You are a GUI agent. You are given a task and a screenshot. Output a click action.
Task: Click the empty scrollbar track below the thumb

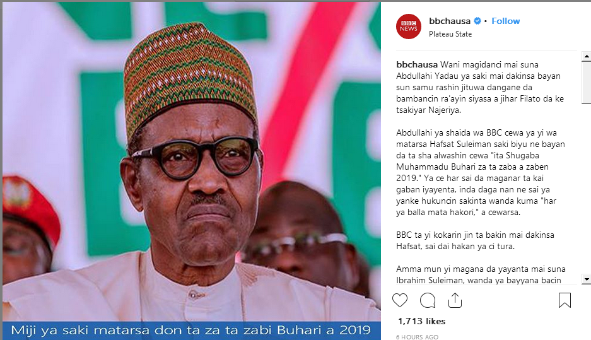[x=587, y=189]
